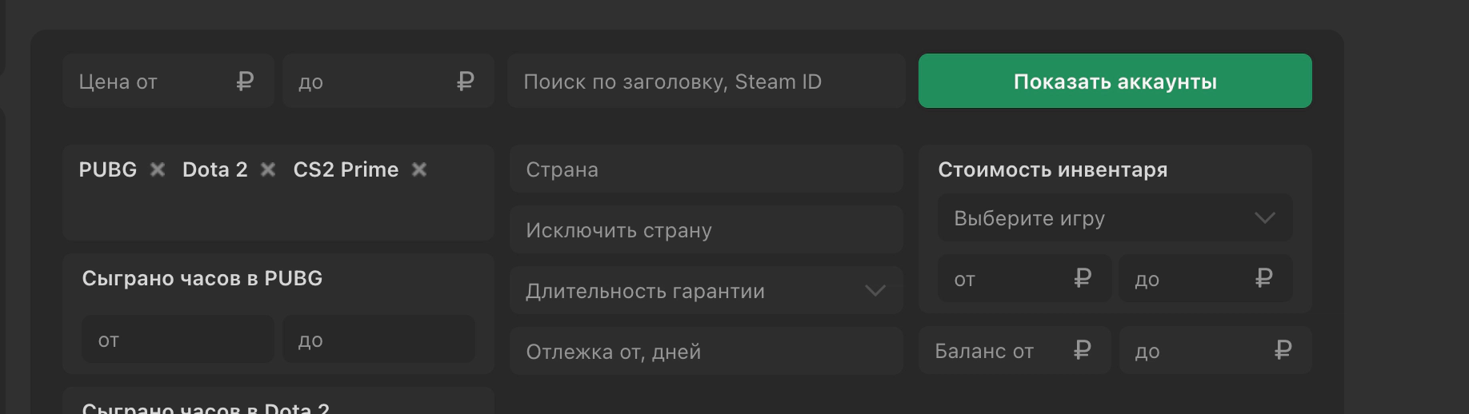Viewport: 1469px width, 414px height.
Task: Click PUBG hours 'до' field
Action: click(x=378, y=340)
